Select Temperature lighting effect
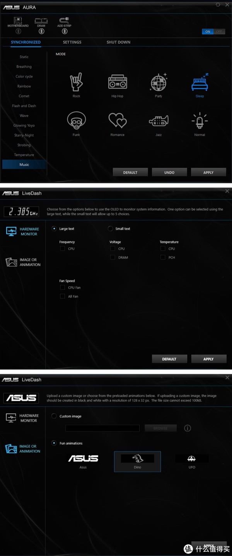 click(x=24, y=155)
